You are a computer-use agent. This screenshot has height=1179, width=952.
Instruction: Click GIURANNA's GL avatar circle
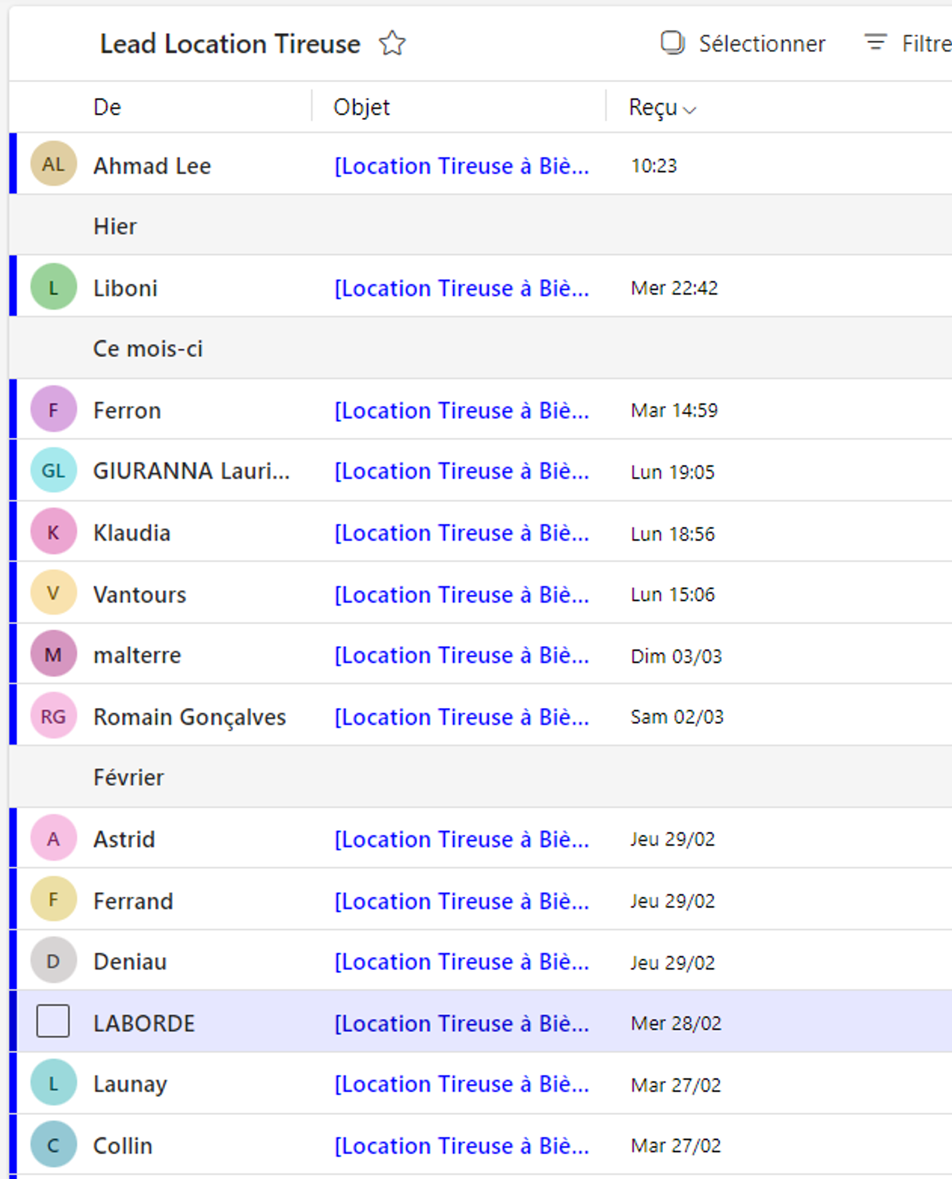[x=53, y=470]
